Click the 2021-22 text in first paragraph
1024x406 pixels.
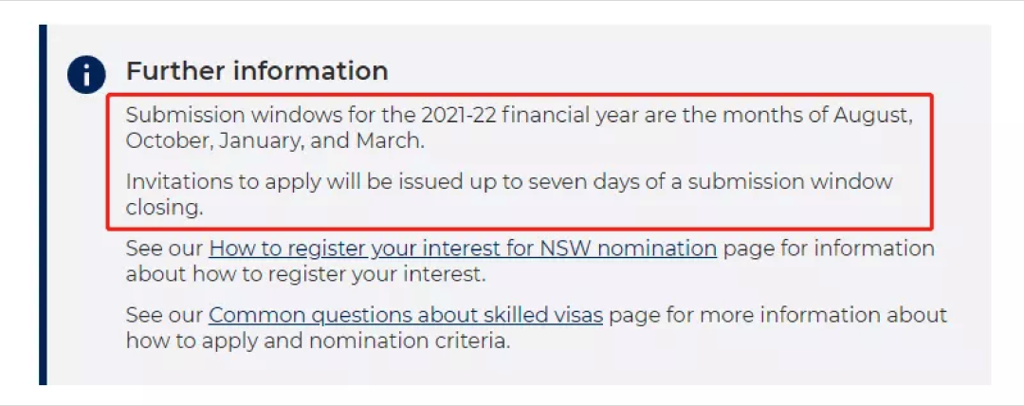[x=459, y=115]
